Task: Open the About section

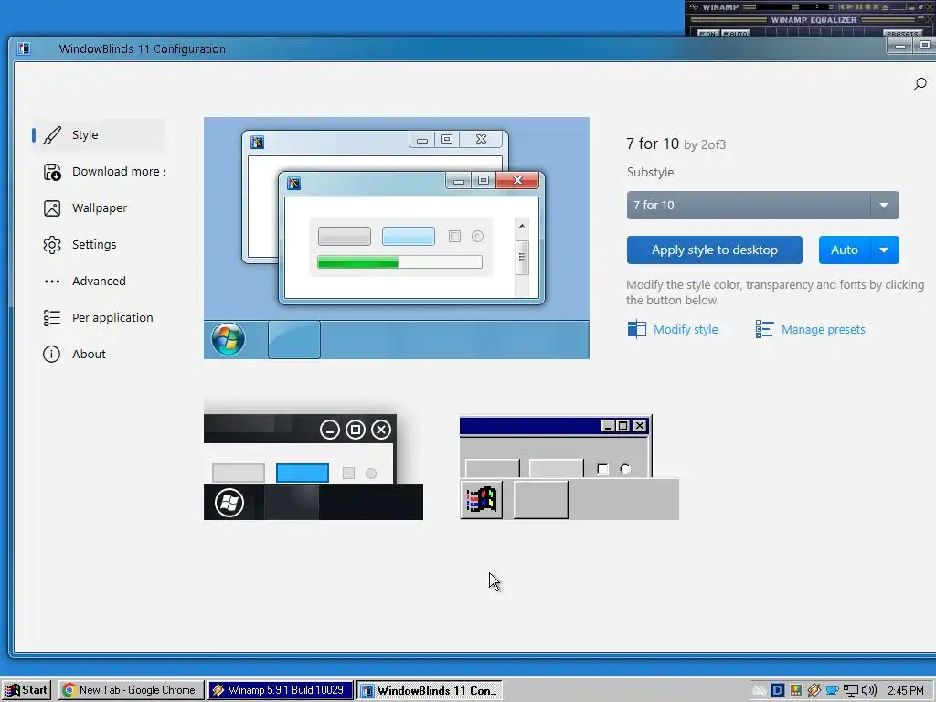Action: click(99, 354)
